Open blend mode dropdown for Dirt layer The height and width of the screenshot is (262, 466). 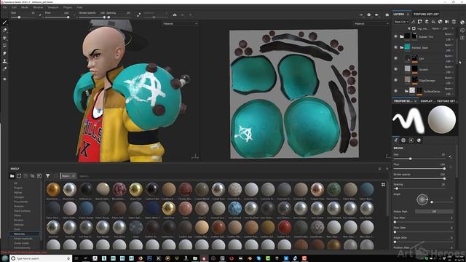pyautogui.click(x=449, y=56)
